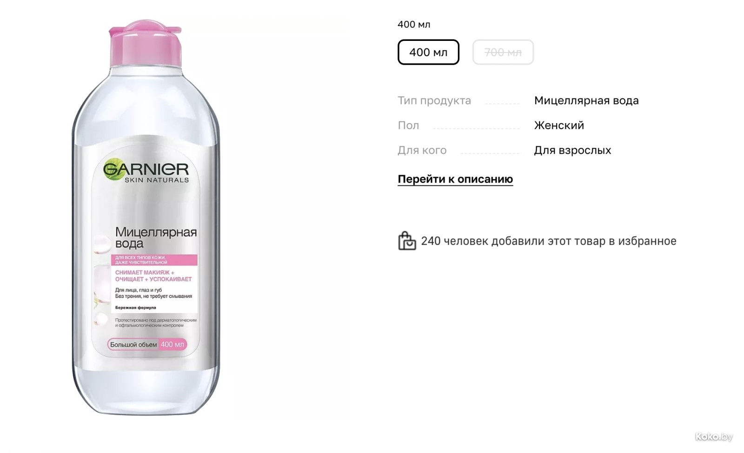
Task: Click the Koko.by watermark logo
Action: pyautogui.click(x=714, y=436)
